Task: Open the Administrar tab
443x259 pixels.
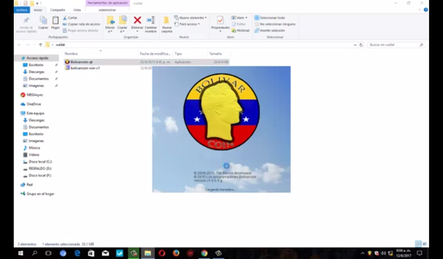Action: click(x=107, y=10)
